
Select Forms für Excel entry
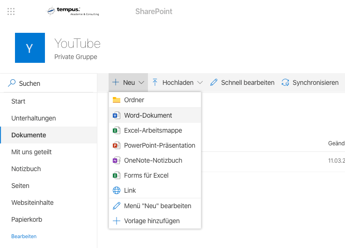point(155,175)
